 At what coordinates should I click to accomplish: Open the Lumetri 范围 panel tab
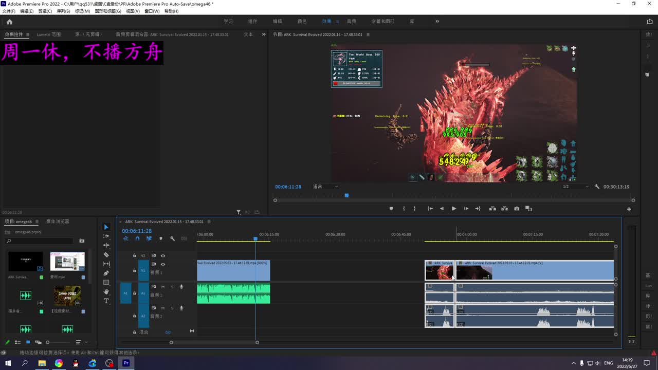(x=48, y=34)
